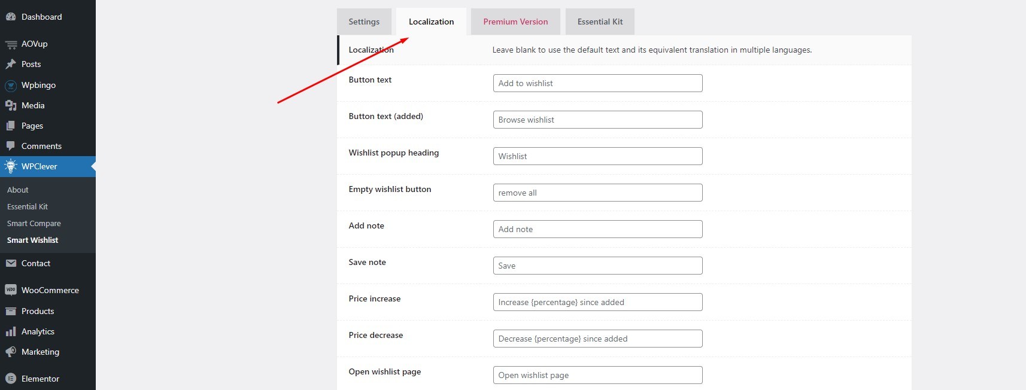Open the Essential Kit tab
Viewport: 1026px width, 390px height.
[x=600, y=22]
